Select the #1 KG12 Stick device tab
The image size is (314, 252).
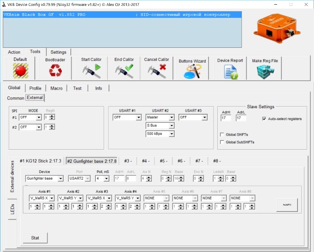pos(40,161)
